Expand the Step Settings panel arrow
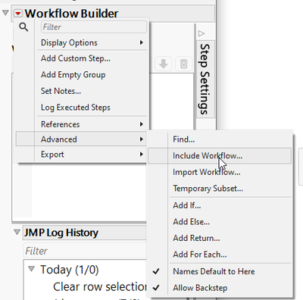 (x=201, y=33)
